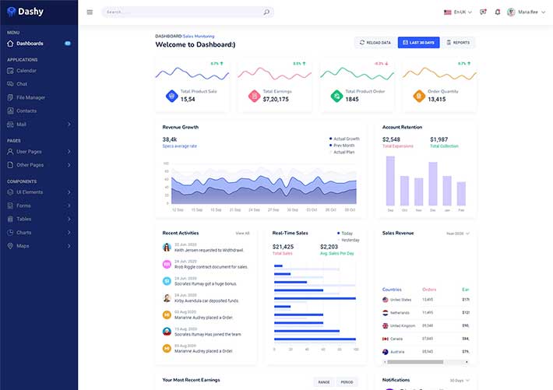This screenshot has width=553, height=390.
Task: Click the Sales Revenue table horizontal scrollbar
Action: (421, 361)
